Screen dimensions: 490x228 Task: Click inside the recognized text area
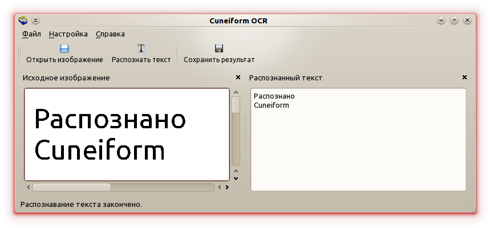[x=358, y=140]
